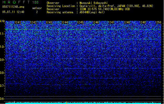
Task: Click the 0.7 kHz axis label
Action: pyautogui.click(x=2, y=86)
